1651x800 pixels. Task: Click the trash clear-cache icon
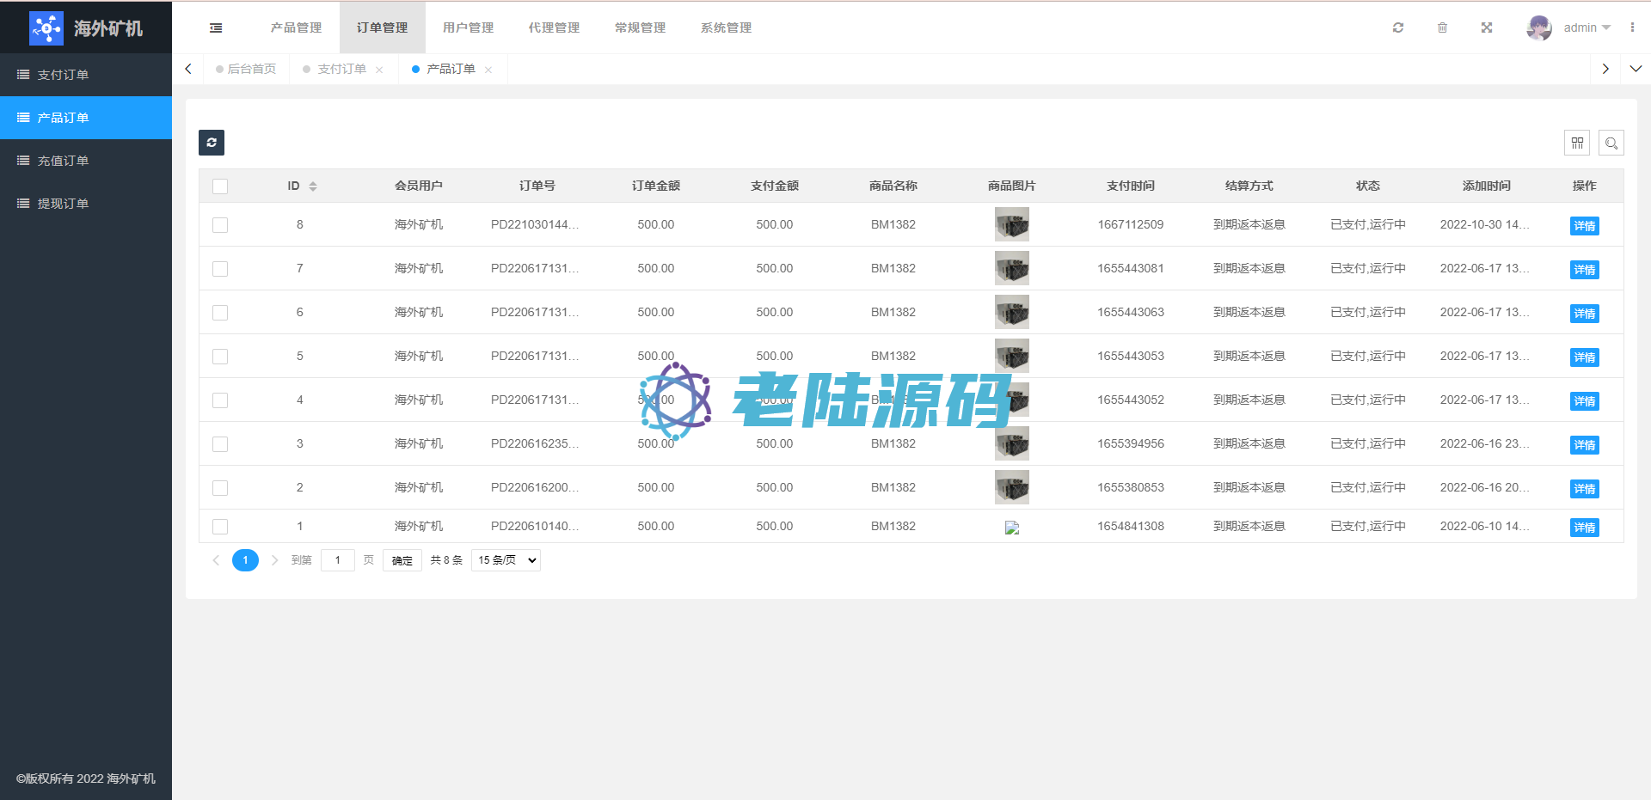[1442, 27]
